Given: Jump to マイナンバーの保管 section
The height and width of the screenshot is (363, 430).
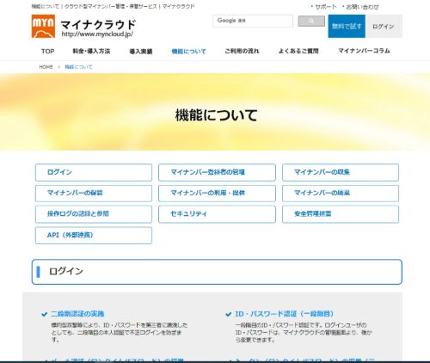Looking at the screenshot, I should pos(94,193).
